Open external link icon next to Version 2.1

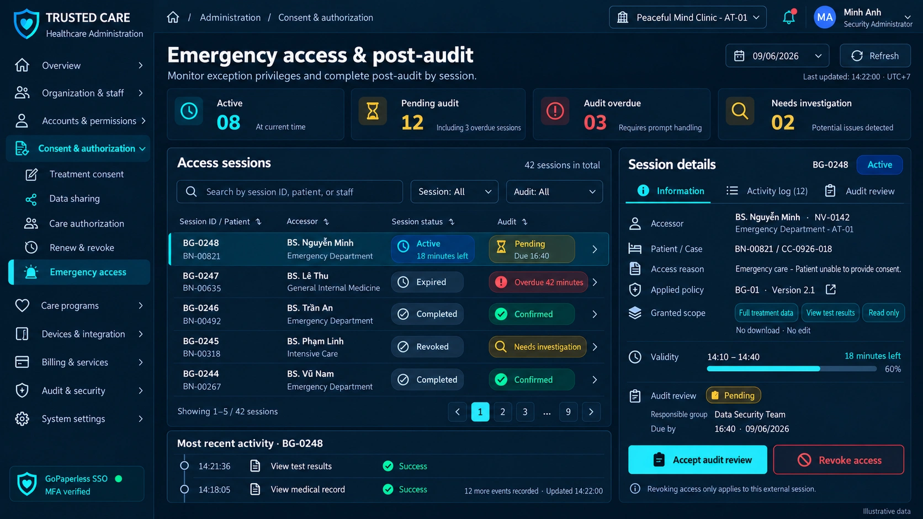(830, 290)
